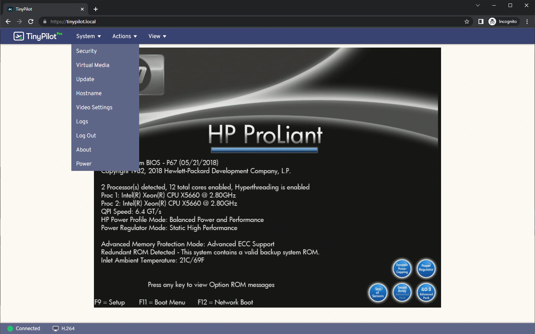This screenshot has width=535, height=334.
Task: Click the 'Proc 1: Intel(R) Xeon(R)' line
Action: click(x=168, y=195)
